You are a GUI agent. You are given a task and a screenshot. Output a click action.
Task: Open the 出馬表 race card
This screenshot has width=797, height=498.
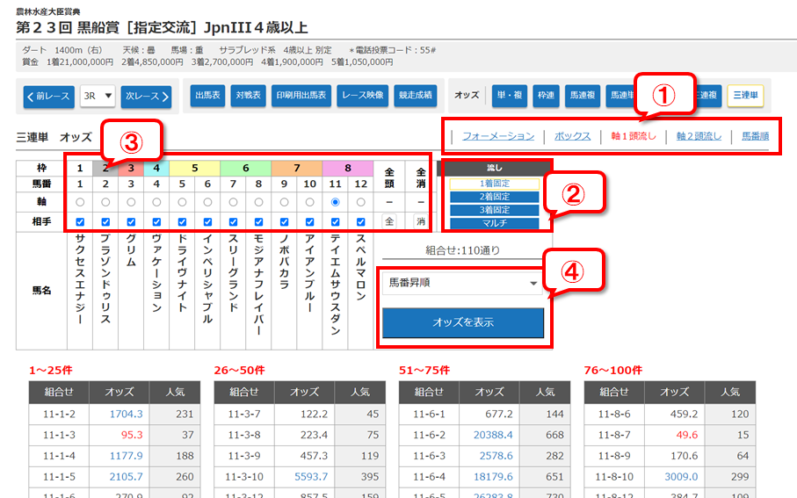click(x=207, y=96)
